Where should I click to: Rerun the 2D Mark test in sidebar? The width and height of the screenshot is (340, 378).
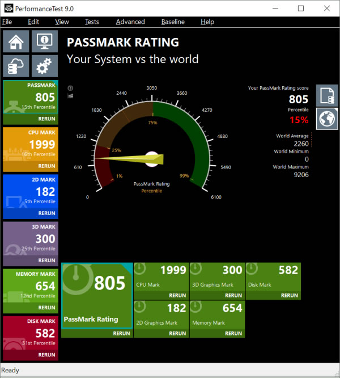pos(31,213)
